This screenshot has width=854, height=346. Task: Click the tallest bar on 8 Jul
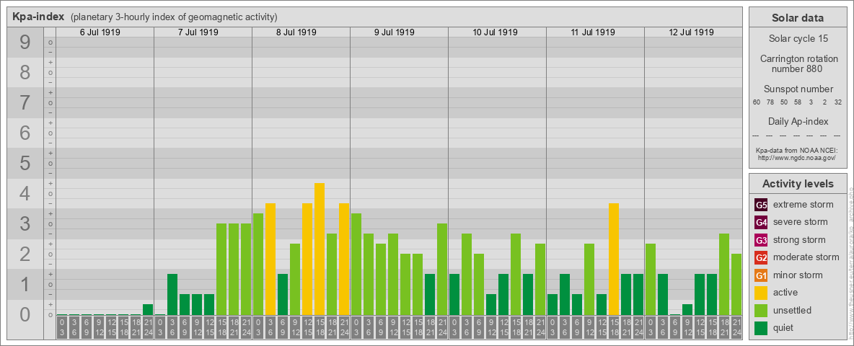pos(320,249)
